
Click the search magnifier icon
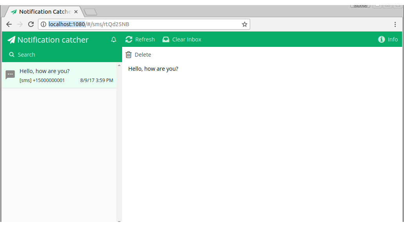12,54
